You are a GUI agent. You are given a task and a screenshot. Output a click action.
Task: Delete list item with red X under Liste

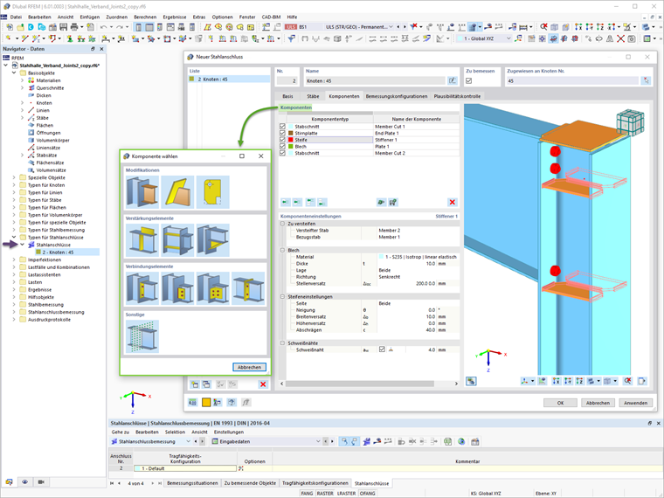coord(263,384)
